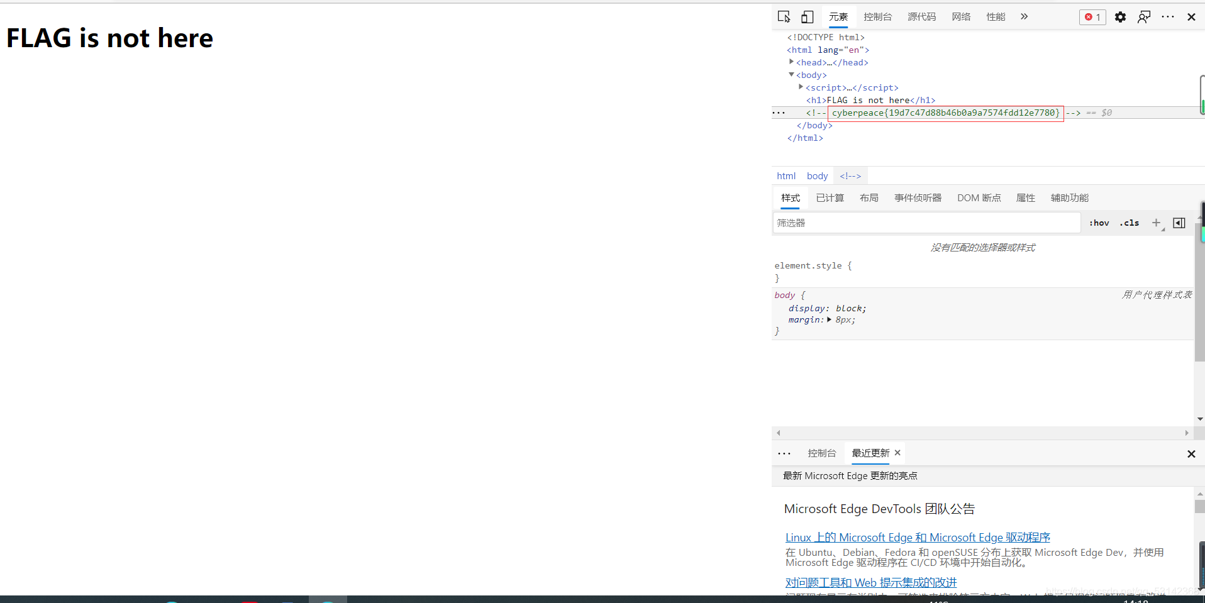Add a new style rule with plus icon
The height and width of the screenshot is (603, 1205).
tap(1156, 223)
